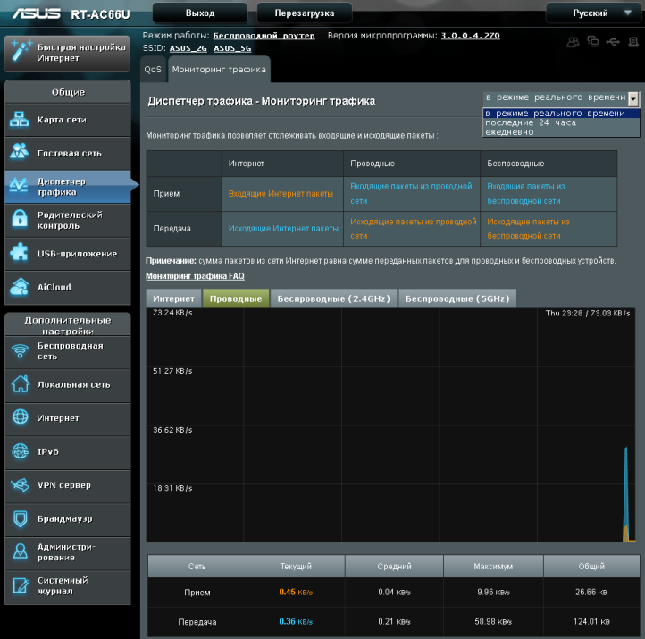Click the ASUS_5G SSID link
The width and height of the screenshot is (645, 639).
(x=232, y=48)
